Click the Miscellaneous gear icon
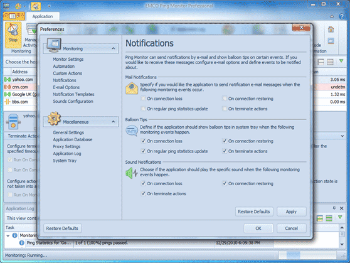Image resolution: width=350 pixels, height=263 pixels. click(x=54, y=119)
